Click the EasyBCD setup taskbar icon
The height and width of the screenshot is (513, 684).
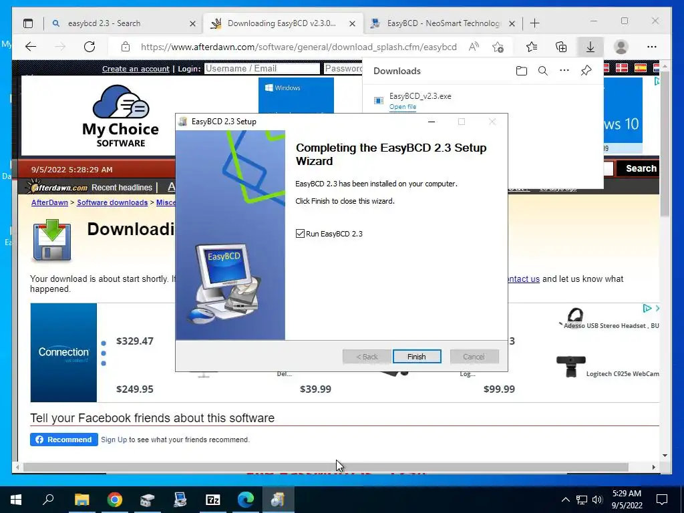(279, 500)
